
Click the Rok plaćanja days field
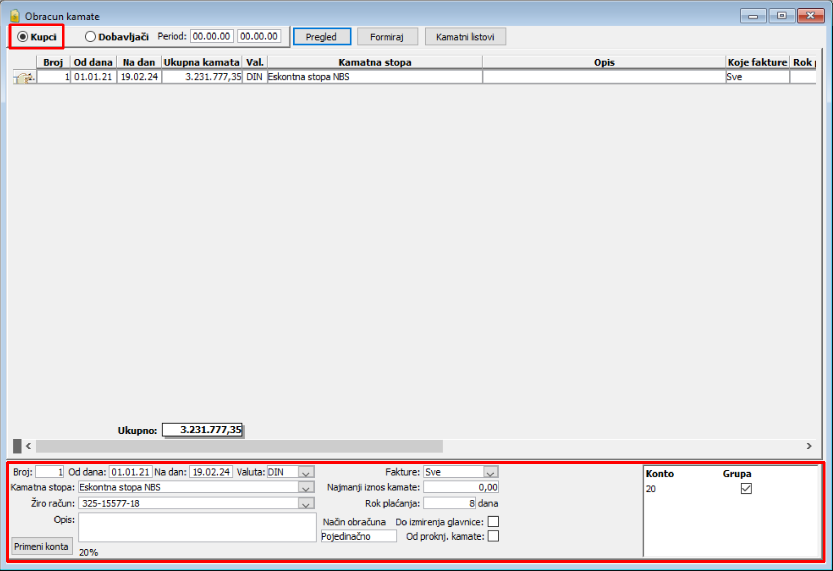coord(450,503)
